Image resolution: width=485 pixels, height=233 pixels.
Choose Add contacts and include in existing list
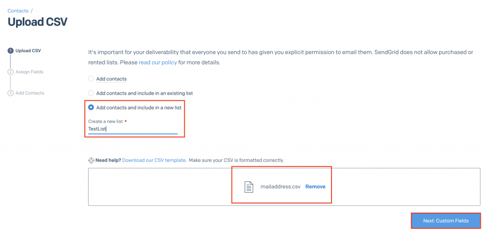tap(91, 93)
